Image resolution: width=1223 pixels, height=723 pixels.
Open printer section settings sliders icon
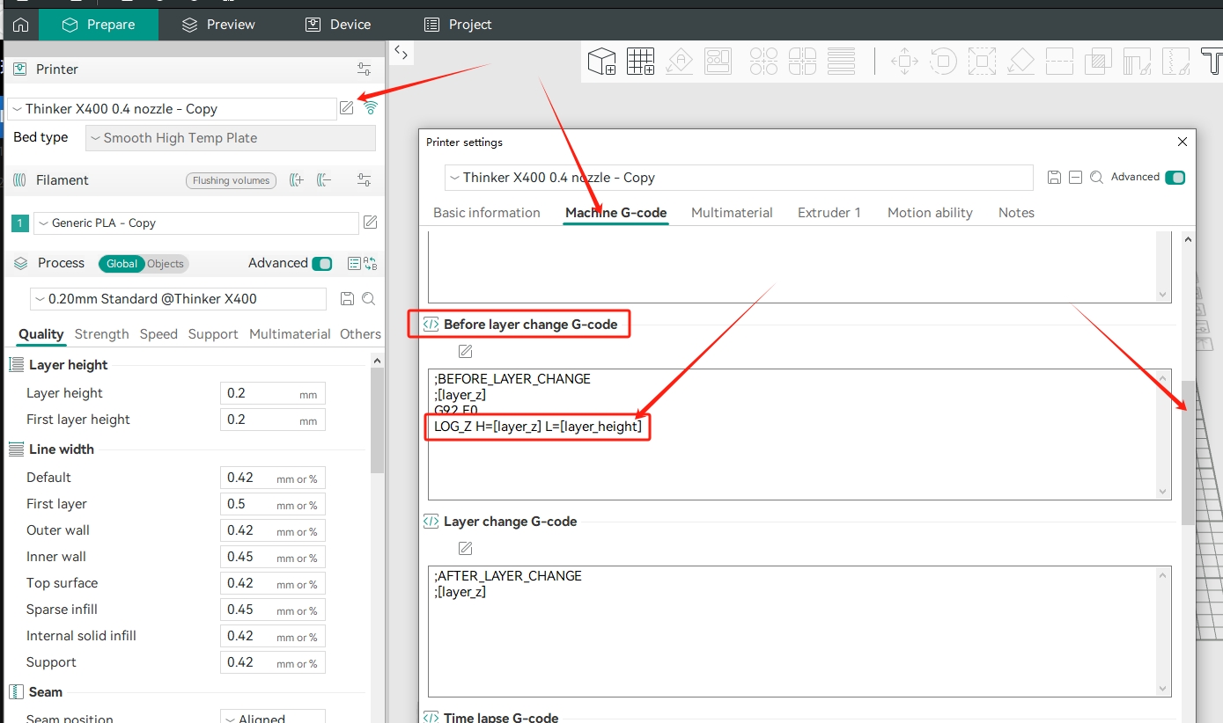[x=364, y=69]
